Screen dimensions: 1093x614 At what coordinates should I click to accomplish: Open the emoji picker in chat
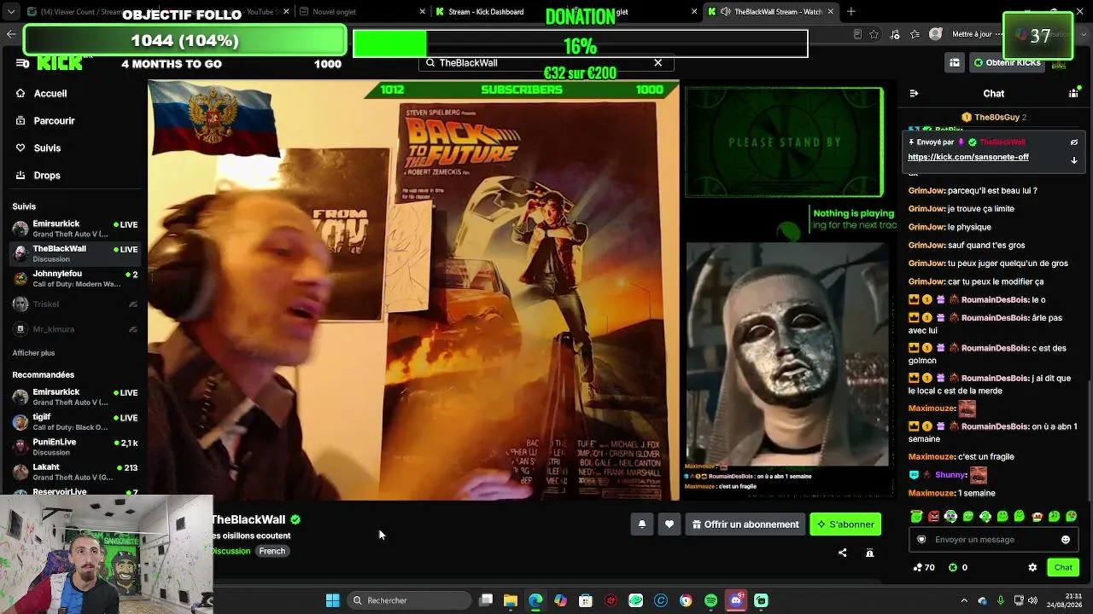(x=1066, y=540)
